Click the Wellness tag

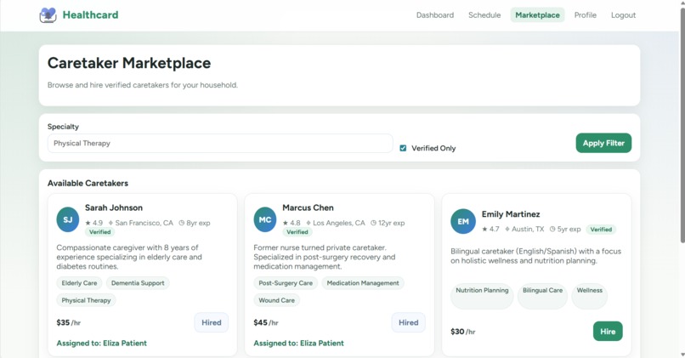(589, 296)
